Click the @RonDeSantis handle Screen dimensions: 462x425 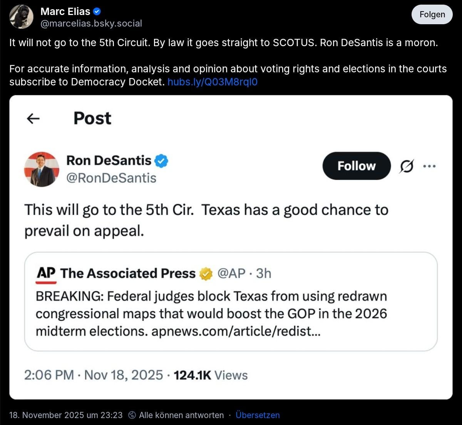(x=111, y=178)
